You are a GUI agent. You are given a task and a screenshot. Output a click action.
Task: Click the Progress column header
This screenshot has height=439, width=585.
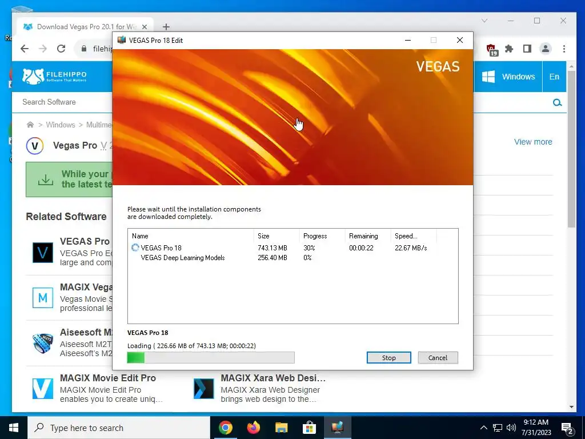click(322, 236)
